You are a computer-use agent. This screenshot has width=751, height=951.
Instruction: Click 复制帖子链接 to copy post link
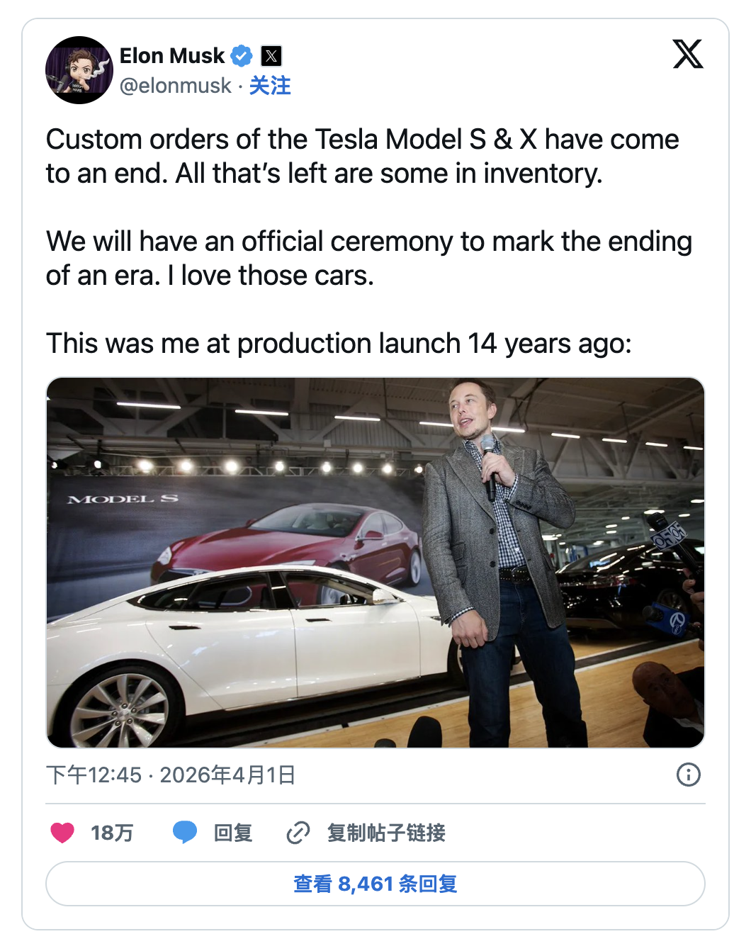(386, 833)
